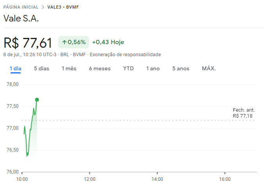Select the 1 dia range tab

click(15, 68)
